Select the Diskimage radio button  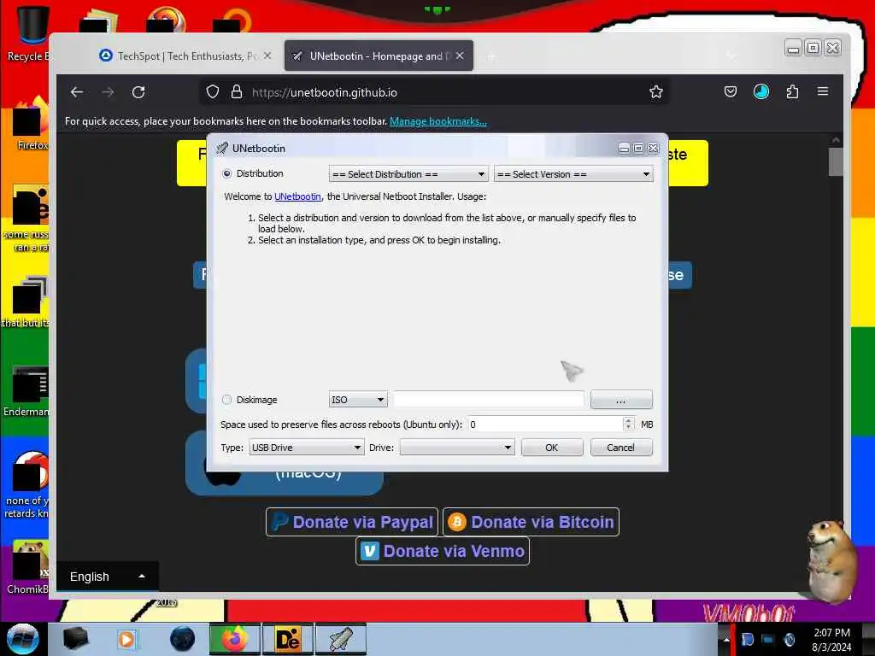click(226, 400)
